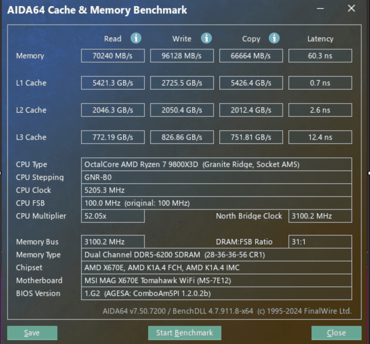
Task: Click the Write column header text
Action: tap(182, 39)
